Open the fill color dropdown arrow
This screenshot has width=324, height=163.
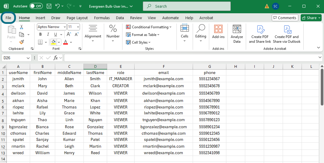tap(59, 42)
